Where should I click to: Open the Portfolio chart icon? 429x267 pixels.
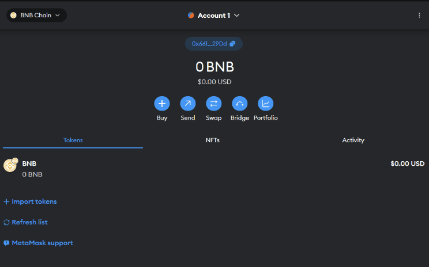(x=265, y=104)
